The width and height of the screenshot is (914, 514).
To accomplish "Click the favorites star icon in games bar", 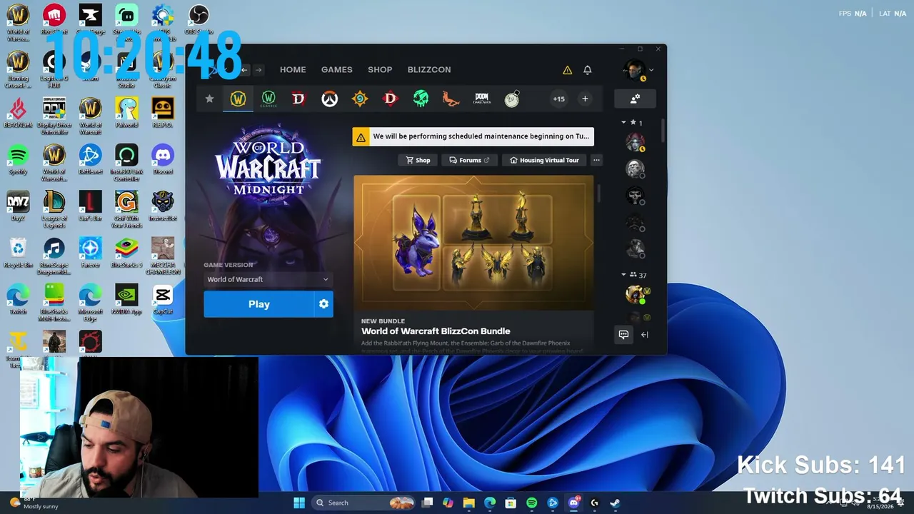I will (209, 99).
